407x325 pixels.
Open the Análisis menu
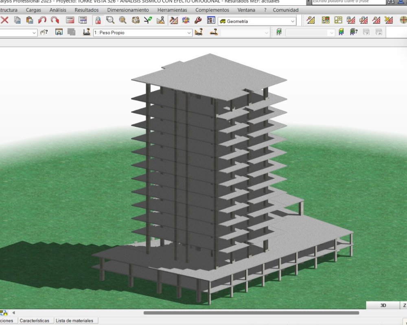(x=58, y=10)
